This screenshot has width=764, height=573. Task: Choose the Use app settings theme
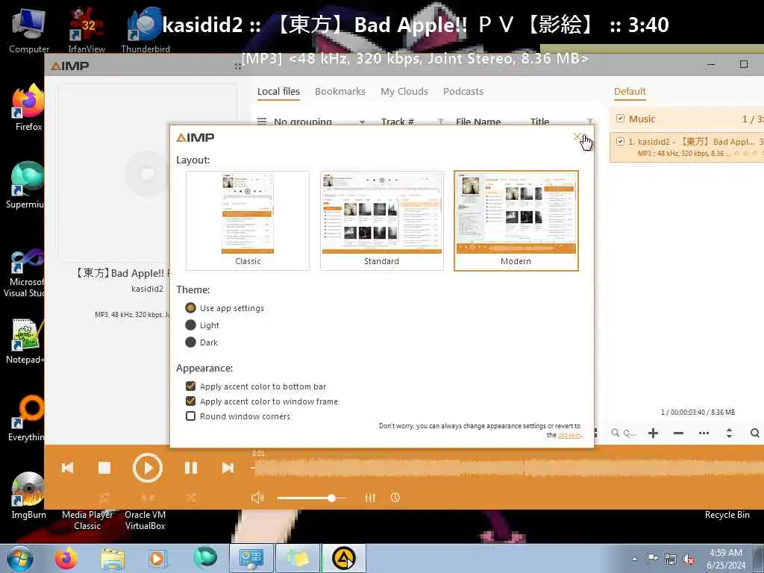(225, 308)
